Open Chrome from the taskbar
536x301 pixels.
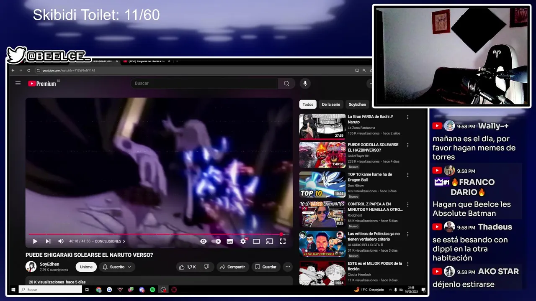98,290
